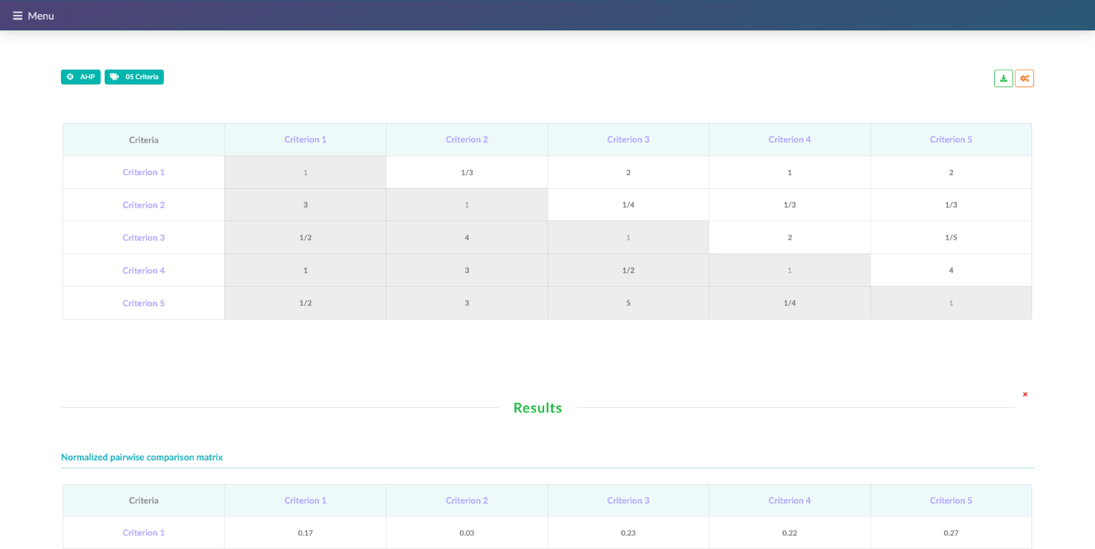This screenshot has height=549, width=1095.
Task: Click Criterion 3 column header in top matrix
Action: pyautogui.click(x=628, y=140)
